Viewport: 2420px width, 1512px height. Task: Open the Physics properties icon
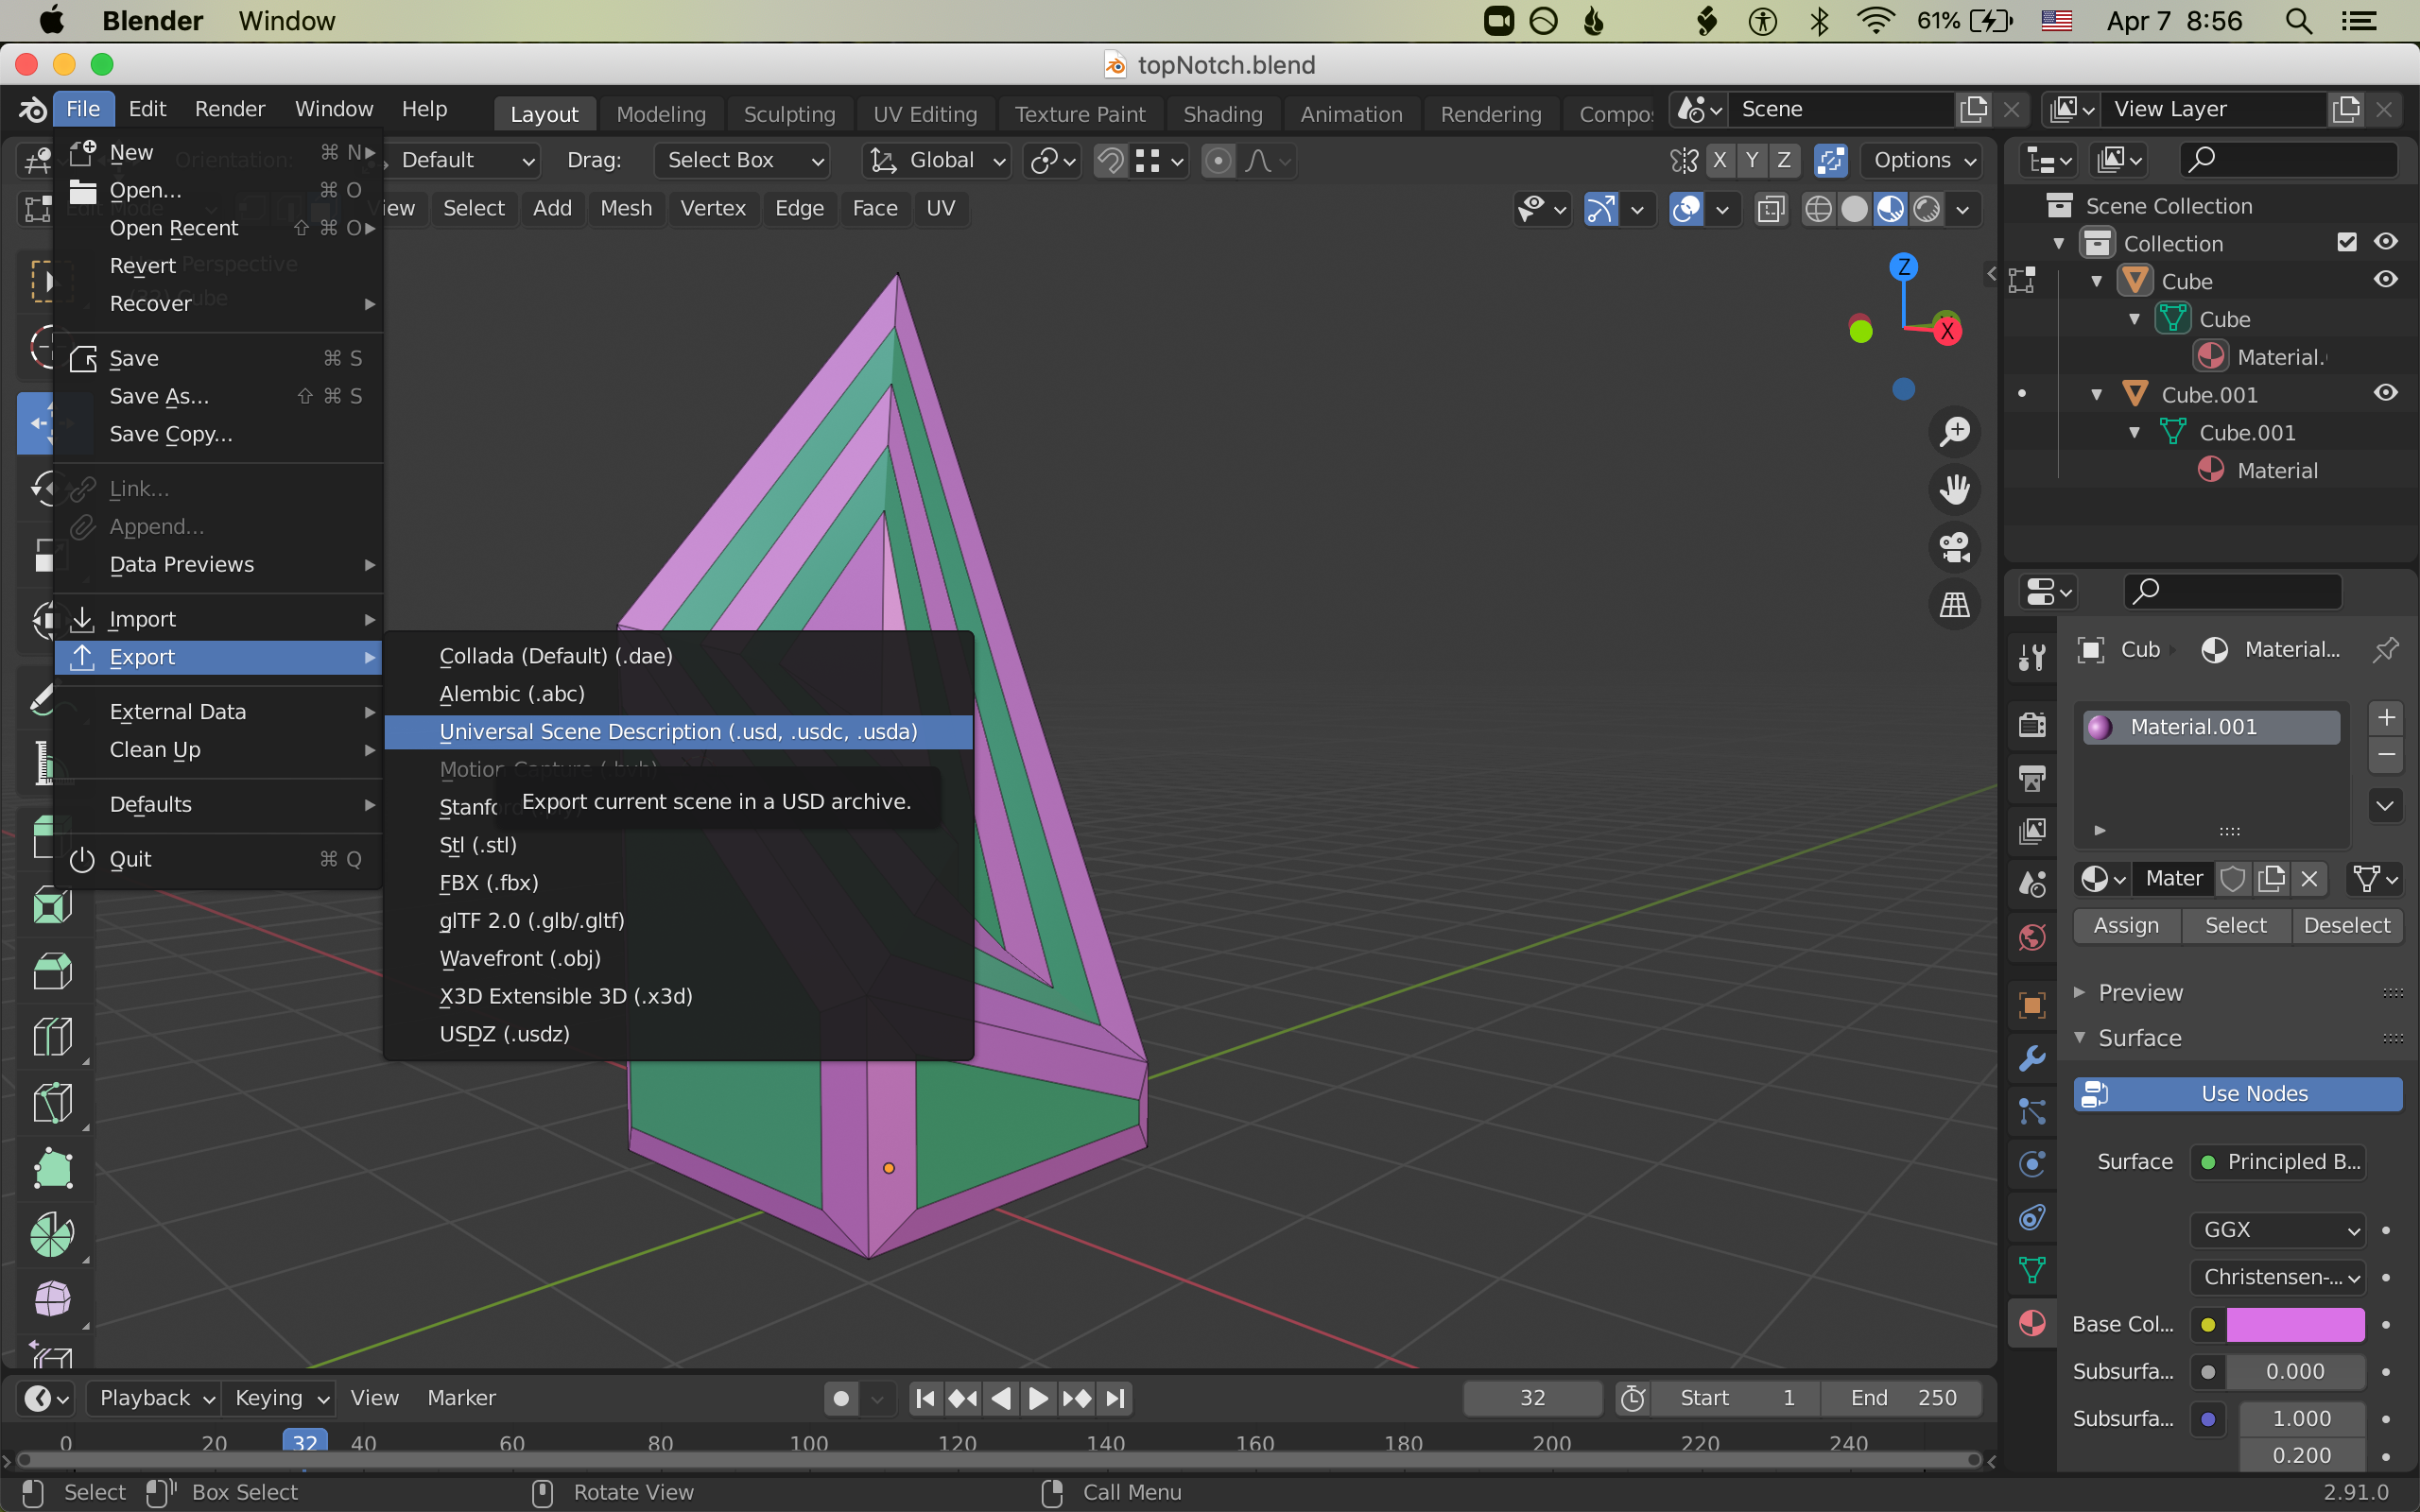point(2032,1164)
